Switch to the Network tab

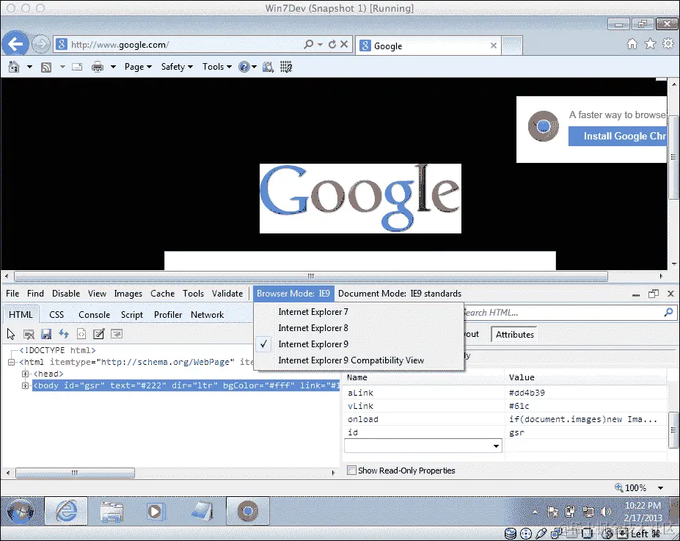[x=208, y=315]
